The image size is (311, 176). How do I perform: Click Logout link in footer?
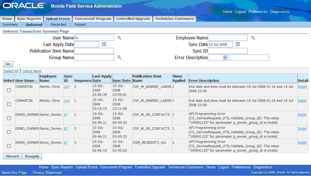(x=223, y=167)
